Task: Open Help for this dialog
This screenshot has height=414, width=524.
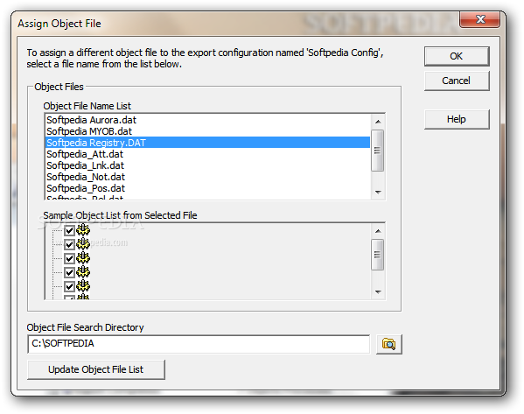Action: 457,119
